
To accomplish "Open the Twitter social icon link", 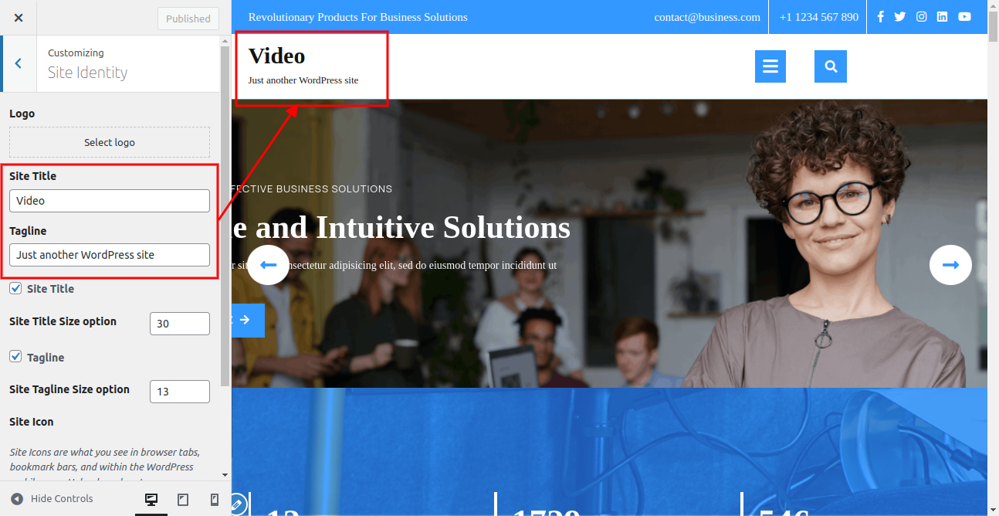I will pyautogui.click(x=900, y=17).
